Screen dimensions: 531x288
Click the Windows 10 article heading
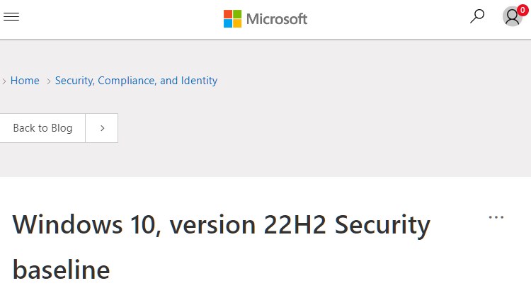pyautogui.click(x=221, y=247)
